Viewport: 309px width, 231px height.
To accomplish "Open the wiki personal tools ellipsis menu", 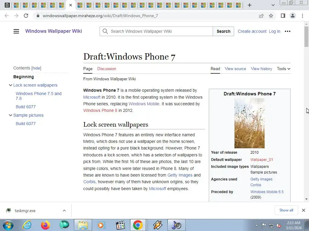I will (x=288, y=31).
